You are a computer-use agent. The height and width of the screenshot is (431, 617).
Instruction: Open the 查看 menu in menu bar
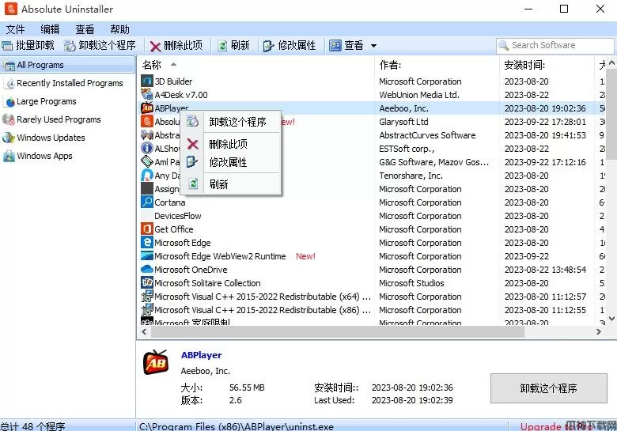click(85, 29)
